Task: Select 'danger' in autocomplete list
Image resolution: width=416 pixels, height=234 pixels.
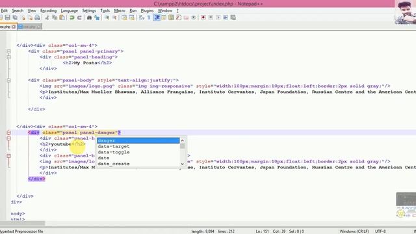Action: [x=138, y=140]
